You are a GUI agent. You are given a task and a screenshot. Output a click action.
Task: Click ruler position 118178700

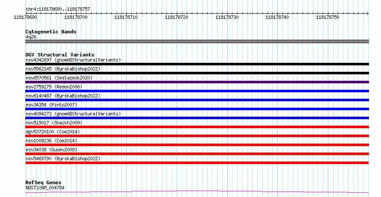[76, 17]
